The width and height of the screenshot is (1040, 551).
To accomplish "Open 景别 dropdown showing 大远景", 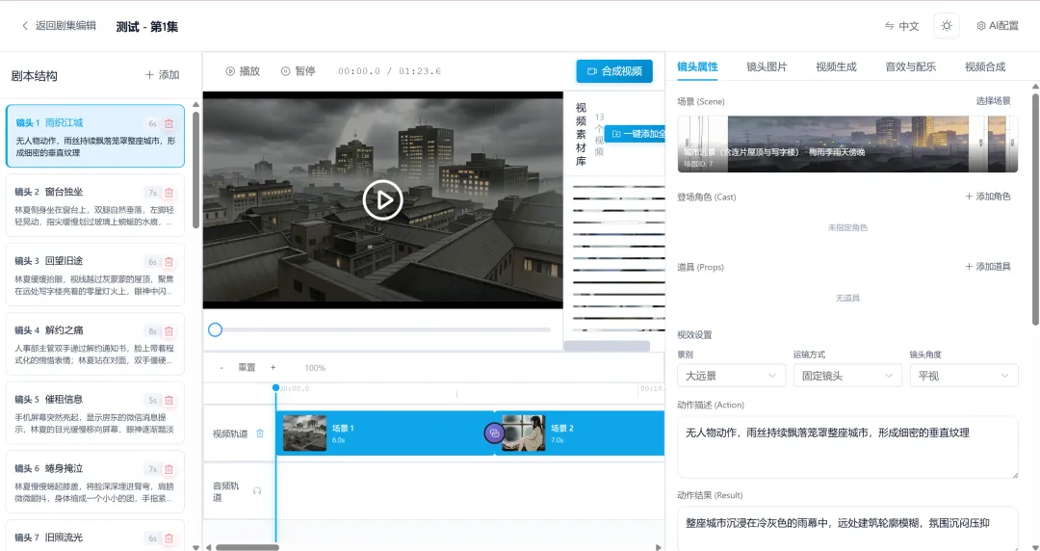I will [731, 376].
